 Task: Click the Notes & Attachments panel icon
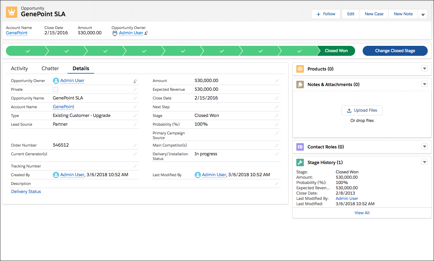tap(300, 85)
